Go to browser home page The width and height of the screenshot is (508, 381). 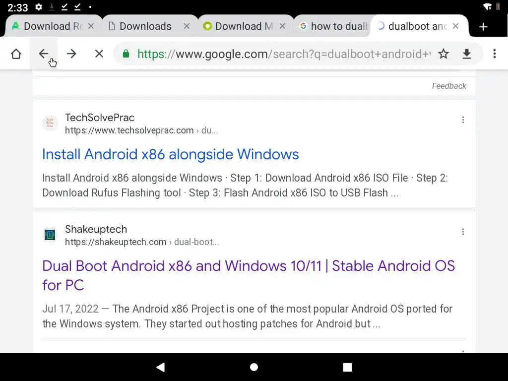coord(16,54)
